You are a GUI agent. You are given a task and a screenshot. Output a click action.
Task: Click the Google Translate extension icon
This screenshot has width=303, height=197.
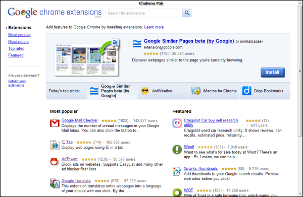point(55,183)
